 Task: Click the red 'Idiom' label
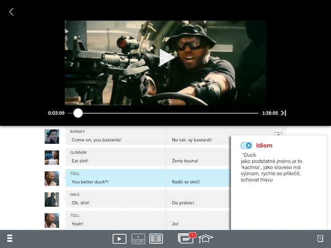point(264,145)
